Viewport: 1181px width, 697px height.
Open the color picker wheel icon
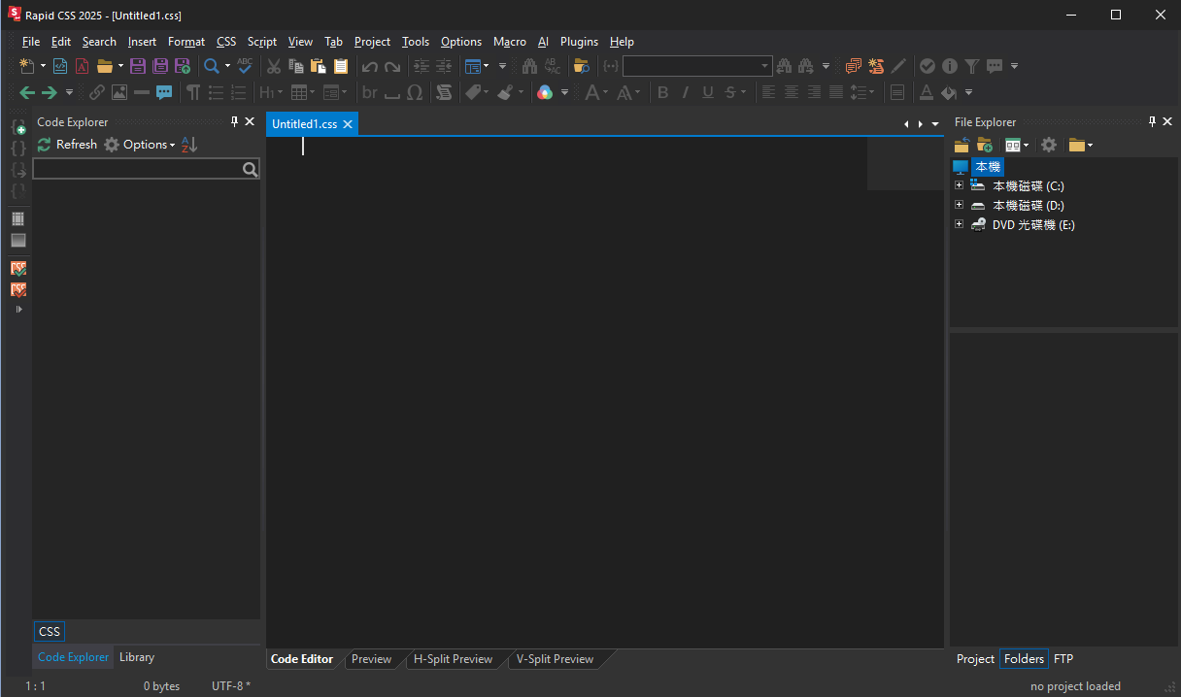[545, 92]
